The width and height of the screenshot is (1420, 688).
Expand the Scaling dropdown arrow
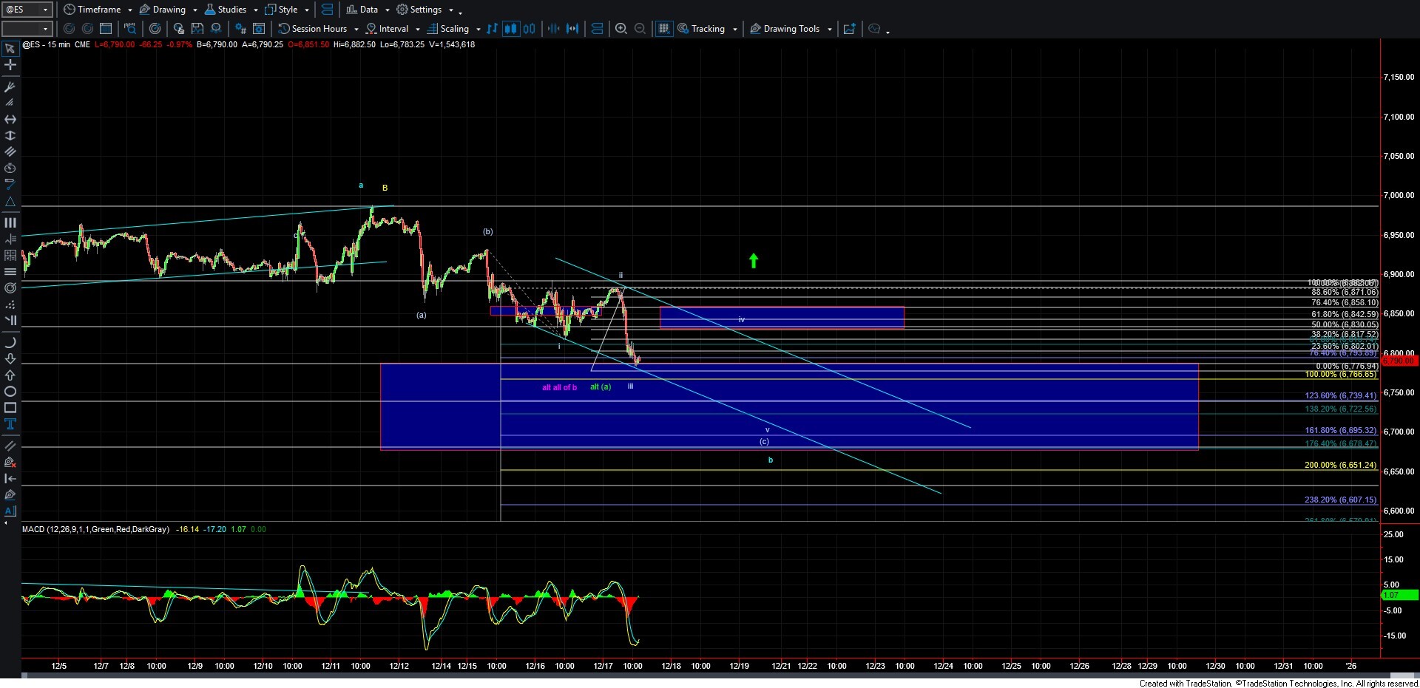479,30
